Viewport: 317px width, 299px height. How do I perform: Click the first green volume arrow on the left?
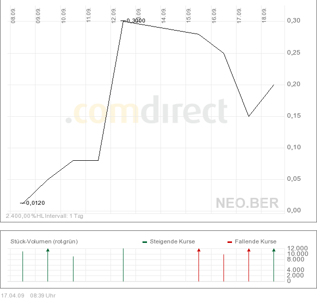(48, 249)
